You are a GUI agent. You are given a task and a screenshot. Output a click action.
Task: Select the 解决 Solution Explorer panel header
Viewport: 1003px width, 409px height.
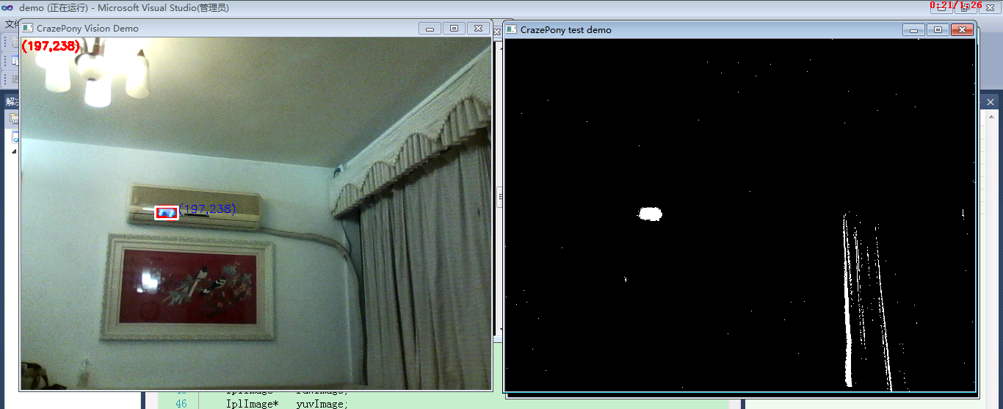click(11, 102)
